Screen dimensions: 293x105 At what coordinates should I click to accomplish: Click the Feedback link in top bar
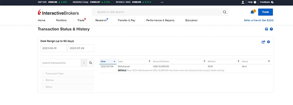point(265,2)
